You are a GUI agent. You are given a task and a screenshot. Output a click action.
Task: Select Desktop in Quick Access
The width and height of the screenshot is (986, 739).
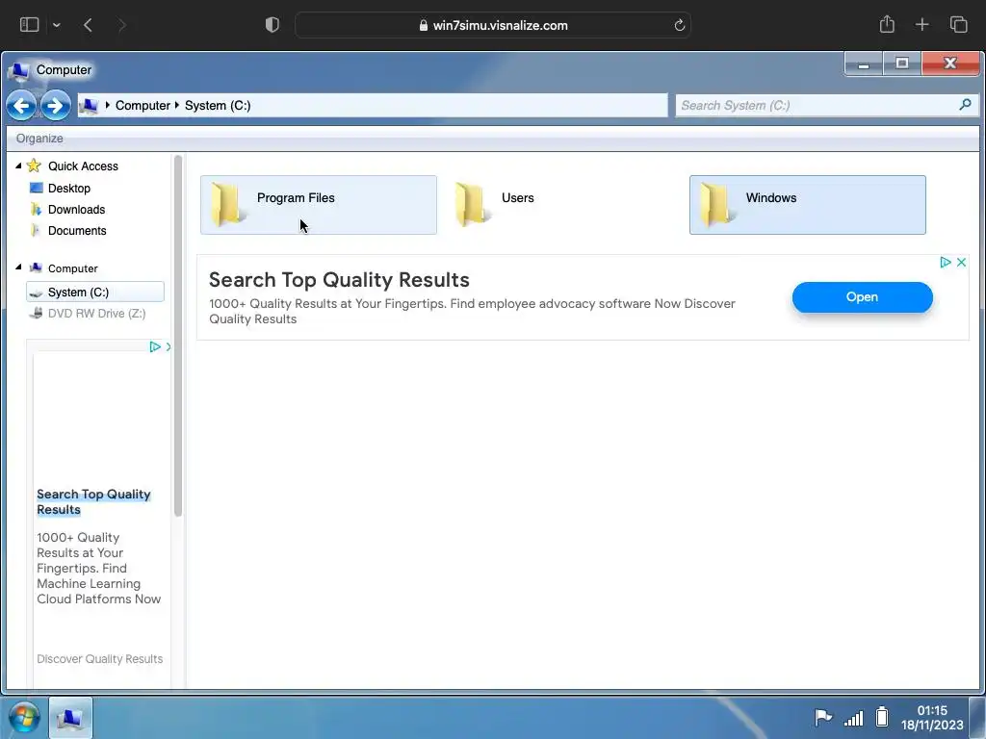69,188
